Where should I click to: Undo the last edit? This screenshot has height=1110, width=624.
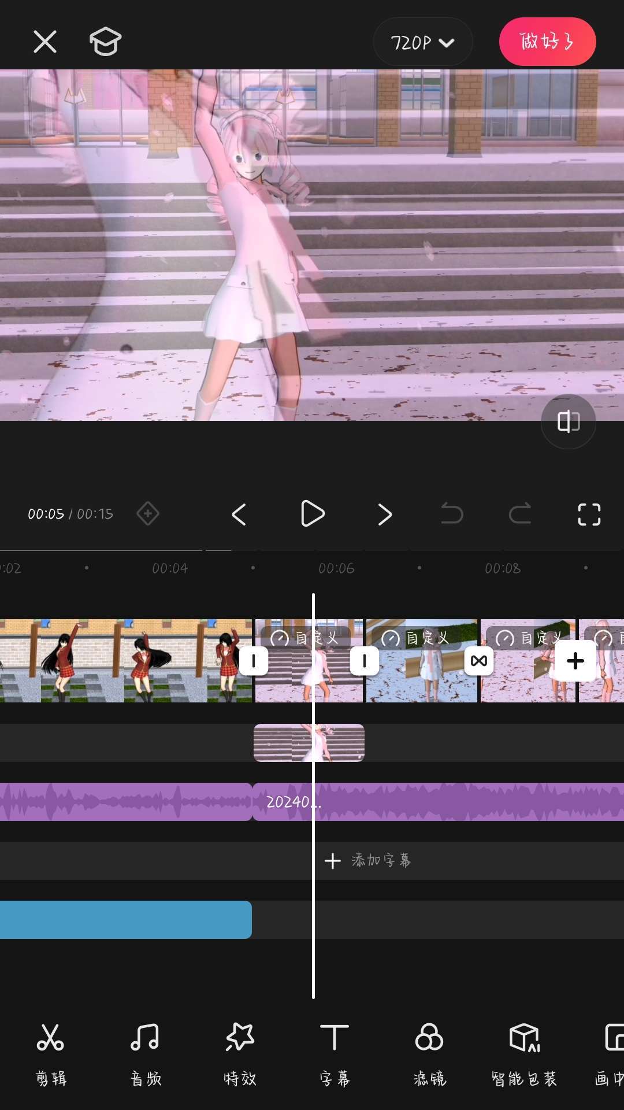click(x=452, y=513)
